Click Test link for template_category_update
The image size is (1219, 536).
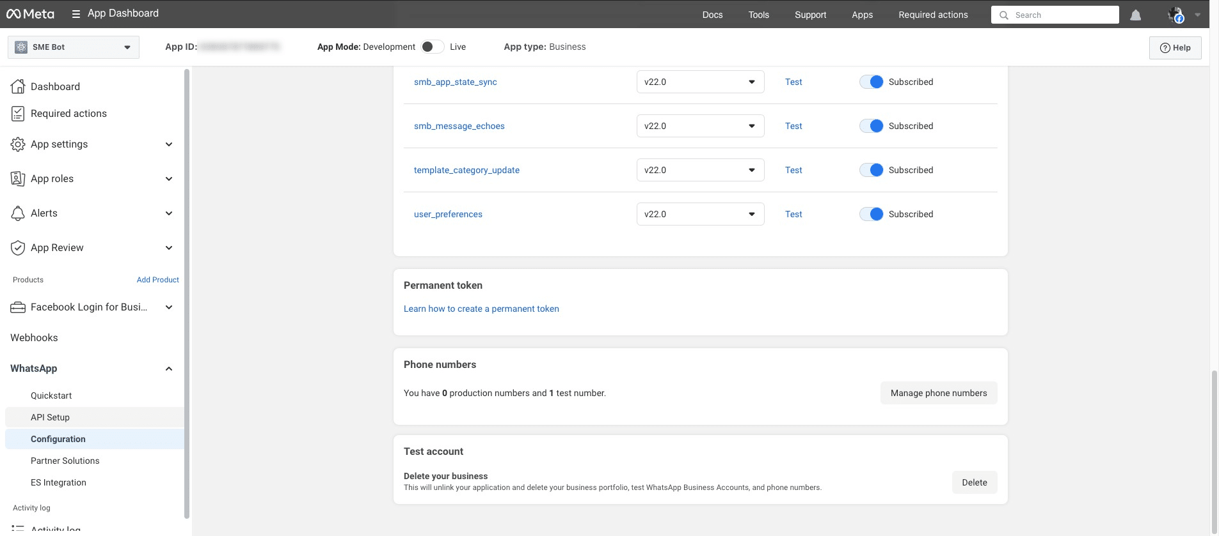[793, 170]
